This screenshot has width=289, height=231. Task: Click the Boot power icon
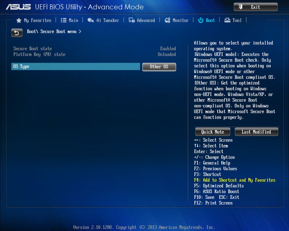tap(201, 20)
